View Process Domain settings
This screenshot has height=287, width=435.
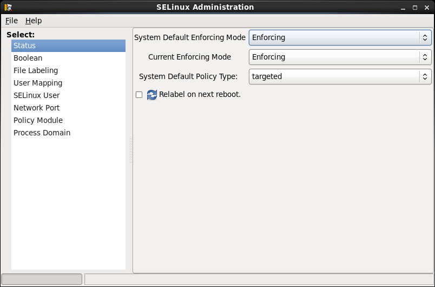[x=68, y=133]
